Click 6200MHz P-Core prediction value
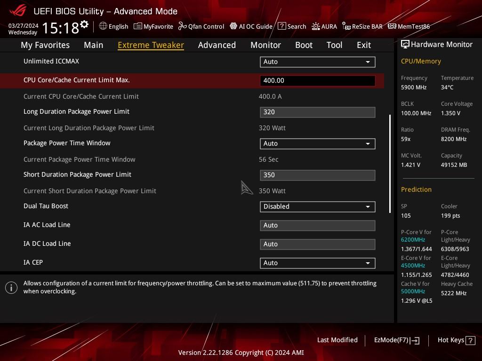482x361 pixels. point(413,240)
